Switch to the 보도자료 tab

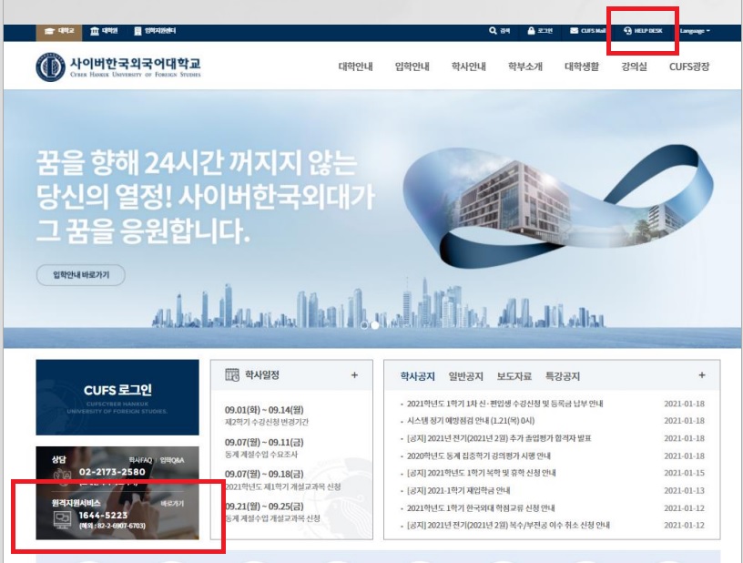click(x=514, y=376)
